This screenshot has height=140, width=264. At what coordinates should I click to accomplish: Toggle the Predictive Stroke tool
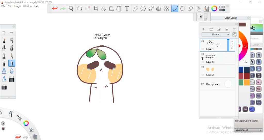click(183, 8)
